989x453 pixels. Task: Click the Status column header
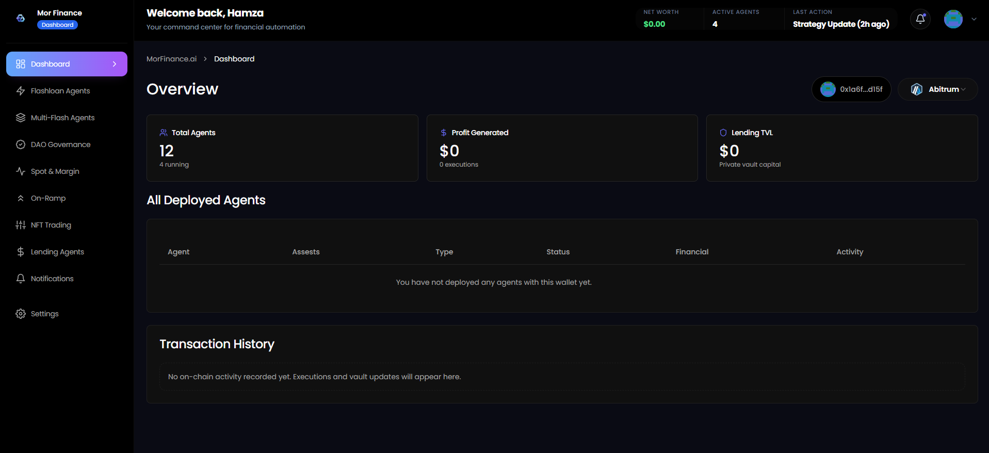[x=558, y=252]
